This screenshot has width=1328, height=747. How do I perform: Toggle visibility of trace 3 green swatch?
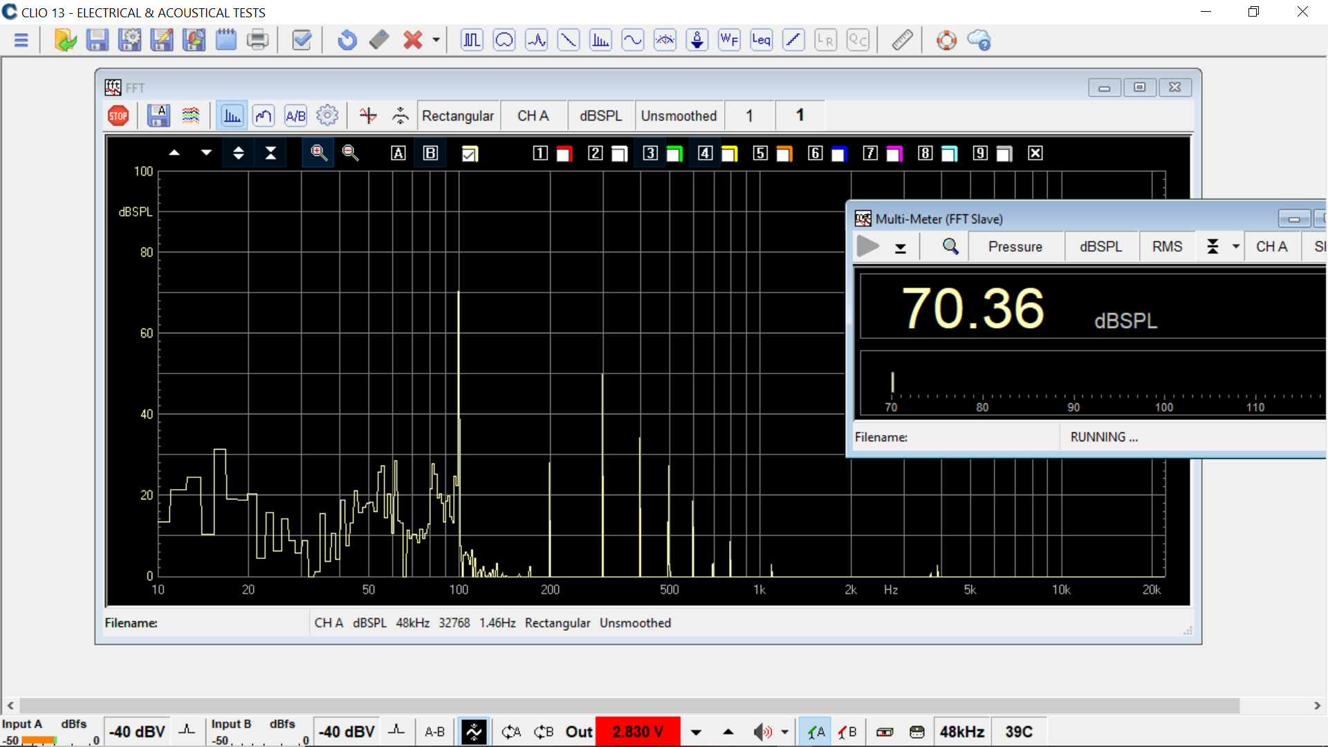[x=674, y=153]
